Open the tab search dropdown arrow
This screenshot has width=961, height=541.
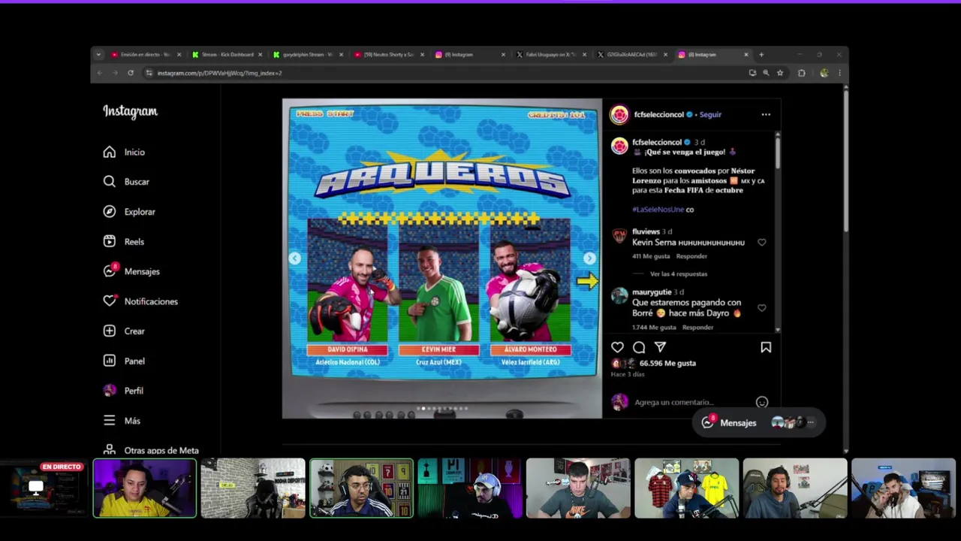98,54
